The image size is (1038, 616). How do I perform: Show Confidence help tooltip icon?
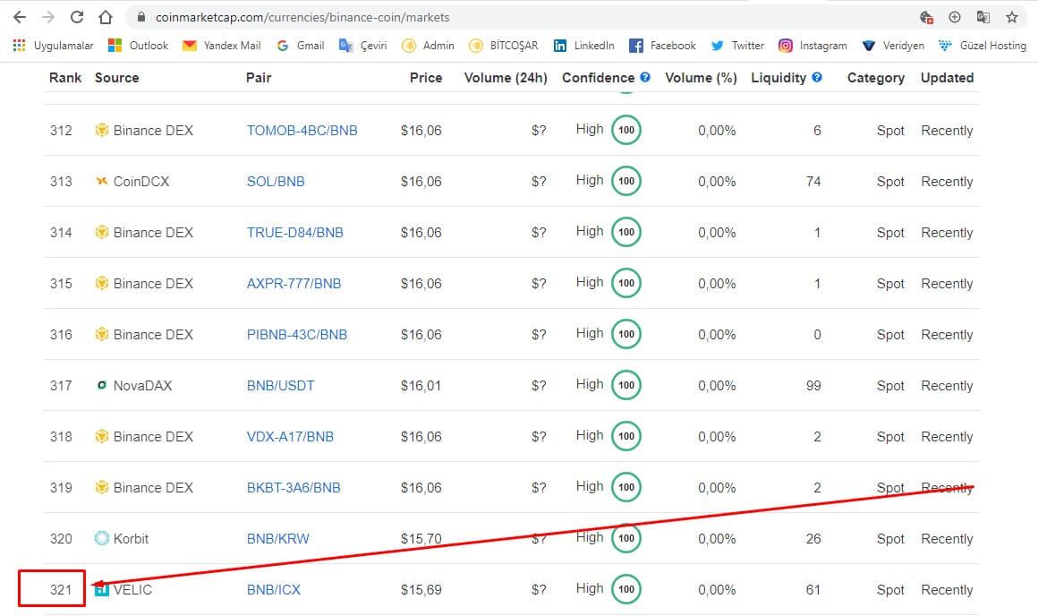coord(645,77)
